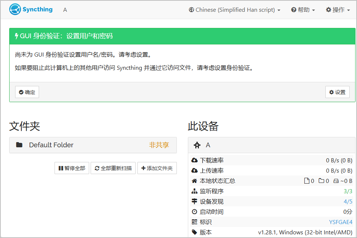Click the refresh icon in 全部重新扫描

pyautogui.click(x=97, y=168)
